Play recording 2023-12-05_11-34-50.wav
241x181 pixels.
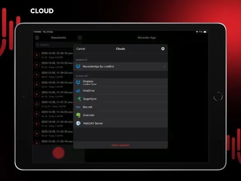(37, 114)
